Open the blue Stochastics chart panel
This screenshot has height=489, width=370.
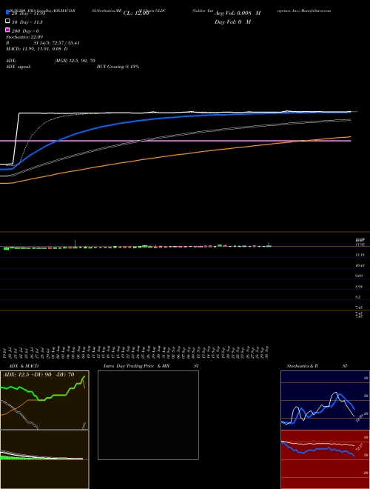(325, 400)
